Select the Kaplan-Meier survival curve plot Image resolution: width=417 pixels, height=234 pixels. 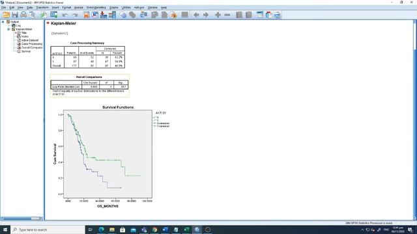click(108, 154)
